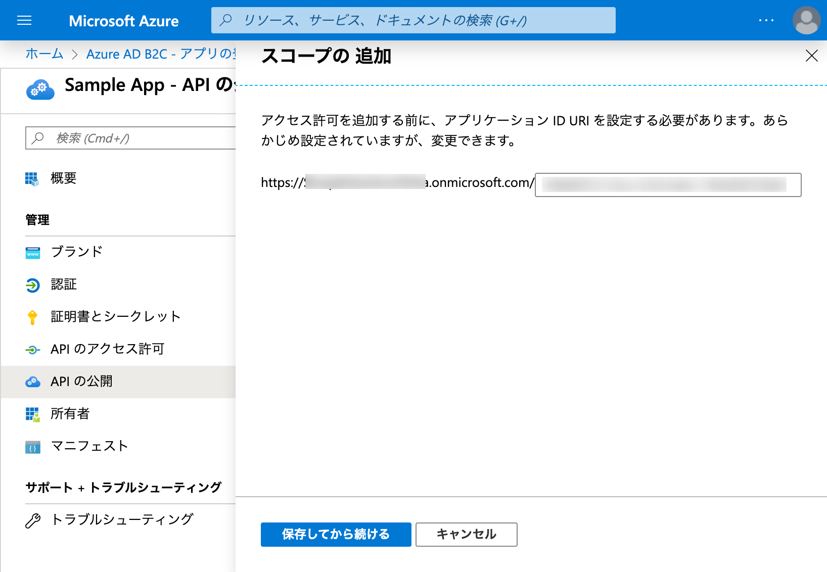Open the ブランド branding settings
Viewport: 827px width, 572px height.
77,252
